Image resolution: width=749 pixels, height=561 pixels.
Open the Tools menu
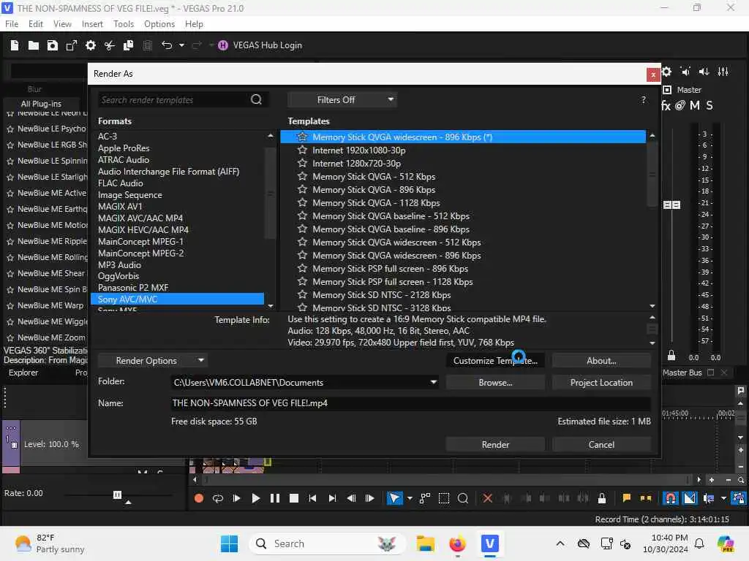pyautogui.click(x=123, y=24)
